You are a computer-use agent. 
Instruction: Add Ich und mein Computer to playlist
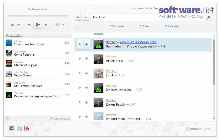[x=87, y=117]
